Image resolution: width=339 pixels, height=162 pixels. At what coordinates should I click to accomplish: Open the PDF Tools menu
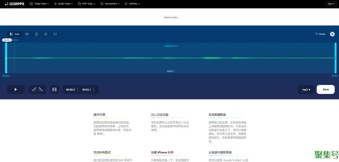click(86, 4)
